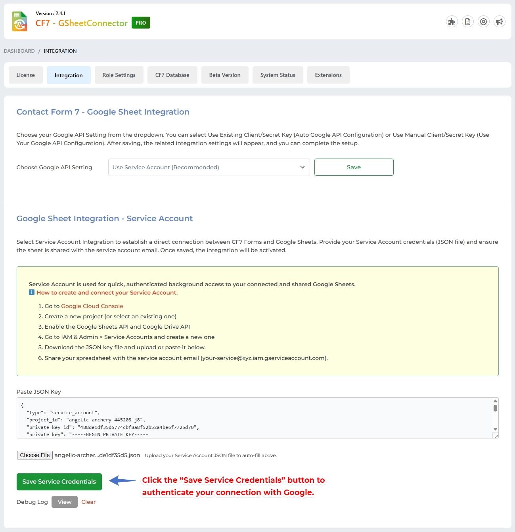The image size is (515, 532).
Task: Click the Save button next to API setting
Action: tap(354, 167)
